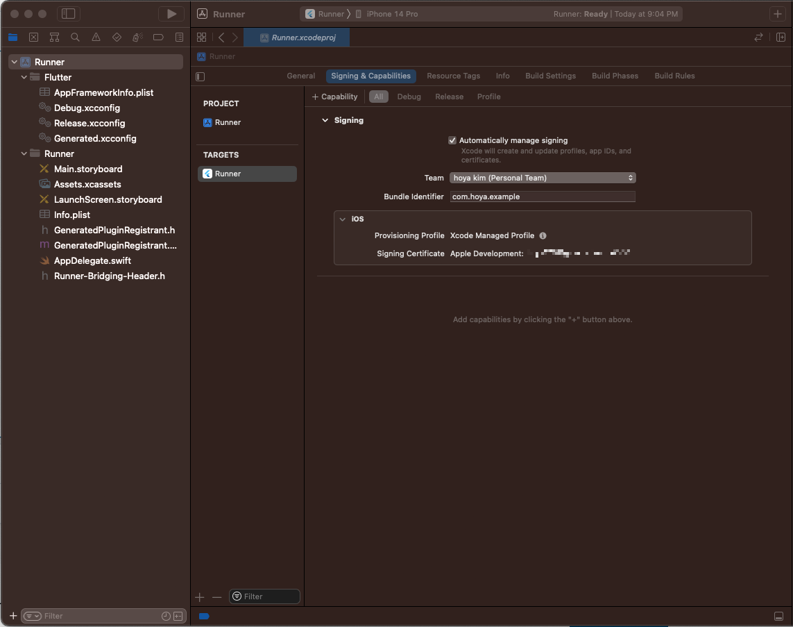Filter capabilities by Profile
793x627 pixels.
tap(488, 97)
